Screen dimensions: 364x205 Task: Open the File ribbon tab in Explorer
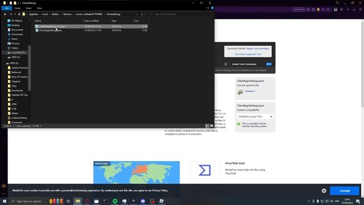pyautogui.click(x=7, y=8)
